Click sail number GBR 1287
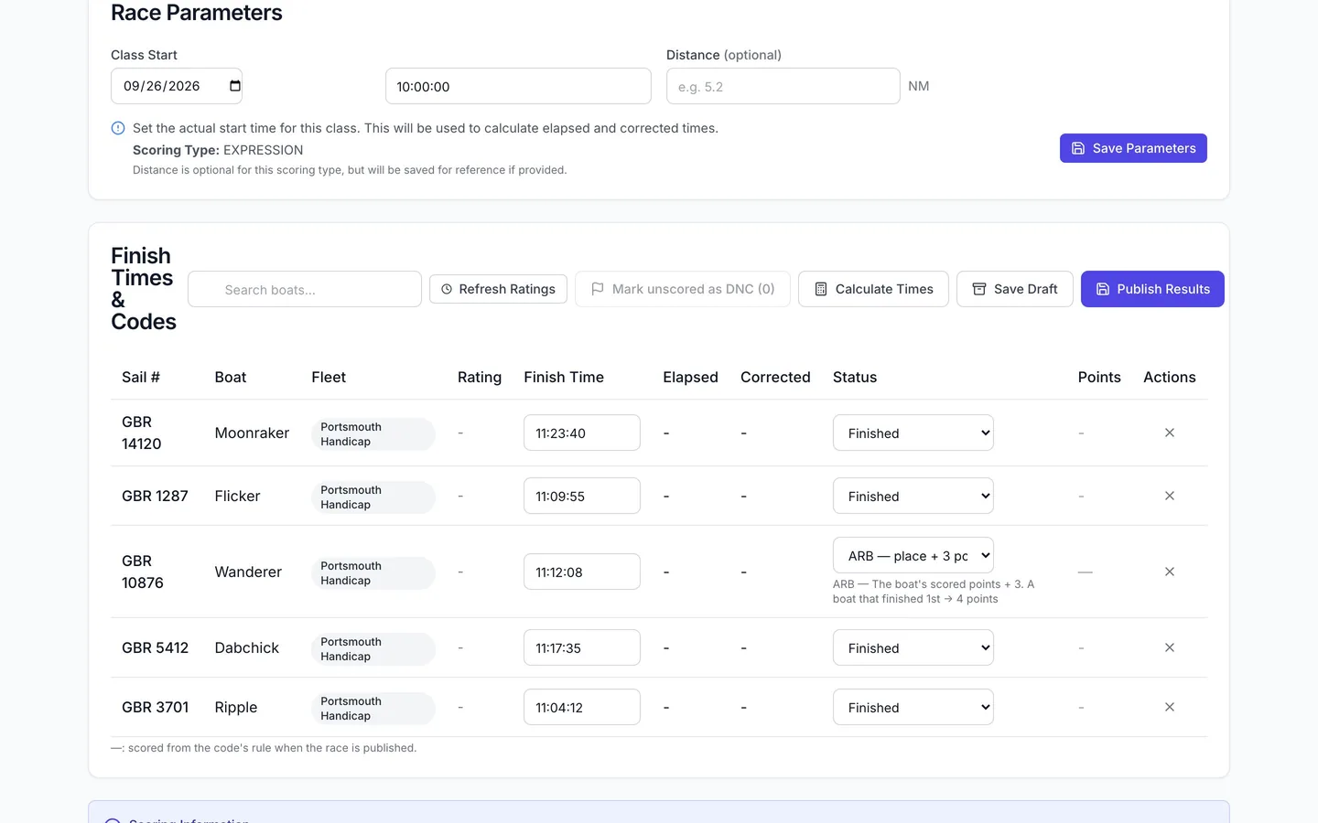Screen dimensions: 1318x823 pos(155,496)
